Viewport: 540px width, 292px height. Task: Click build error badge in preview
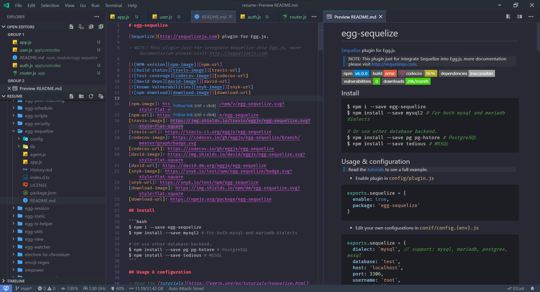tap(384, 73)
